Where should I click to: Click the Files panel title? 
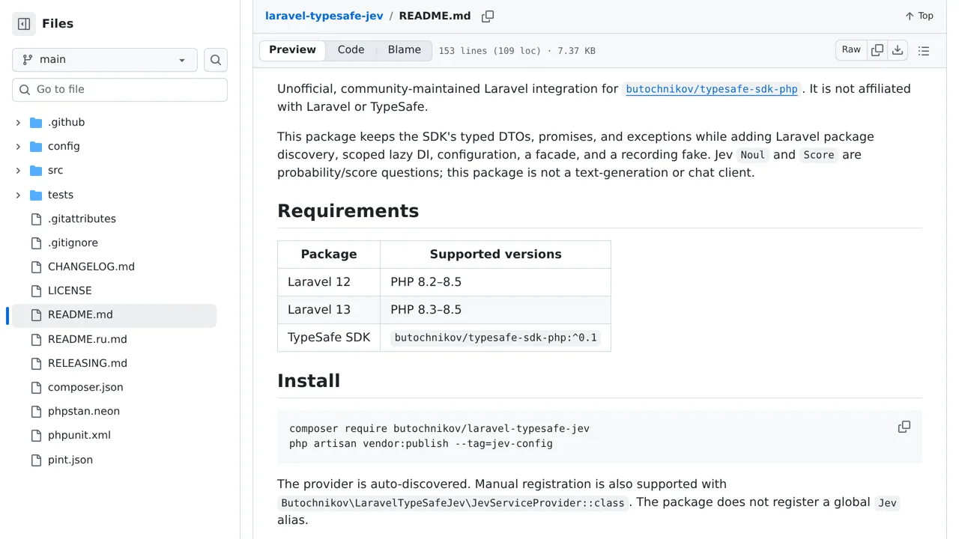[58, 24]
